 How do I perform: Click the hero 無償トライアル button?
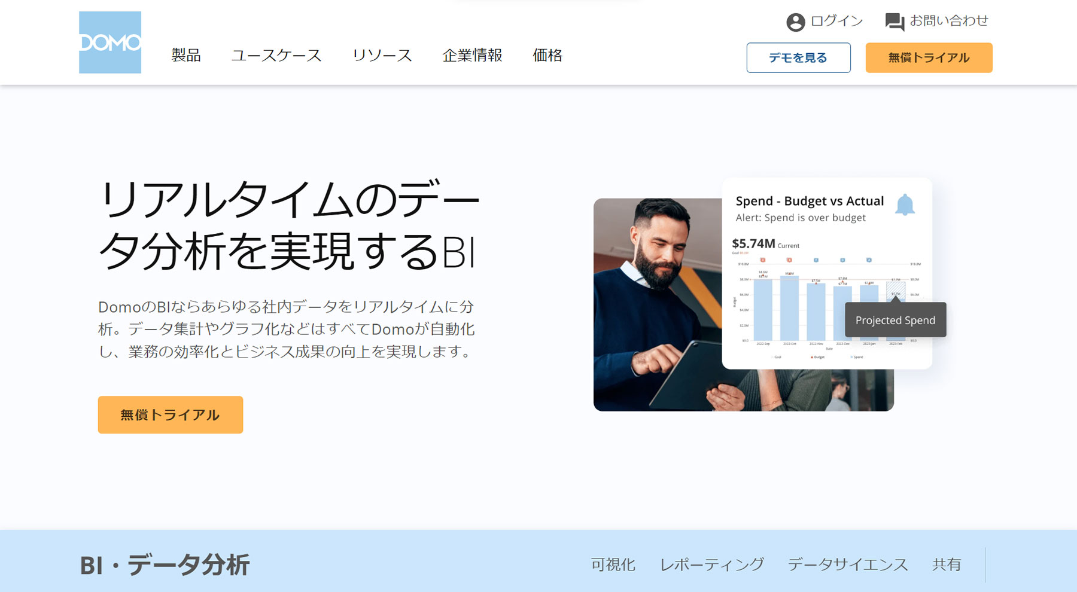pyautogui.click(x=171, y=414)
